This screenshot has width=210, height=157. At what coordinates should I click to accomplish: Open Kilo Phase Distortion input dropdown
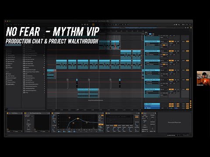[29, 116]
